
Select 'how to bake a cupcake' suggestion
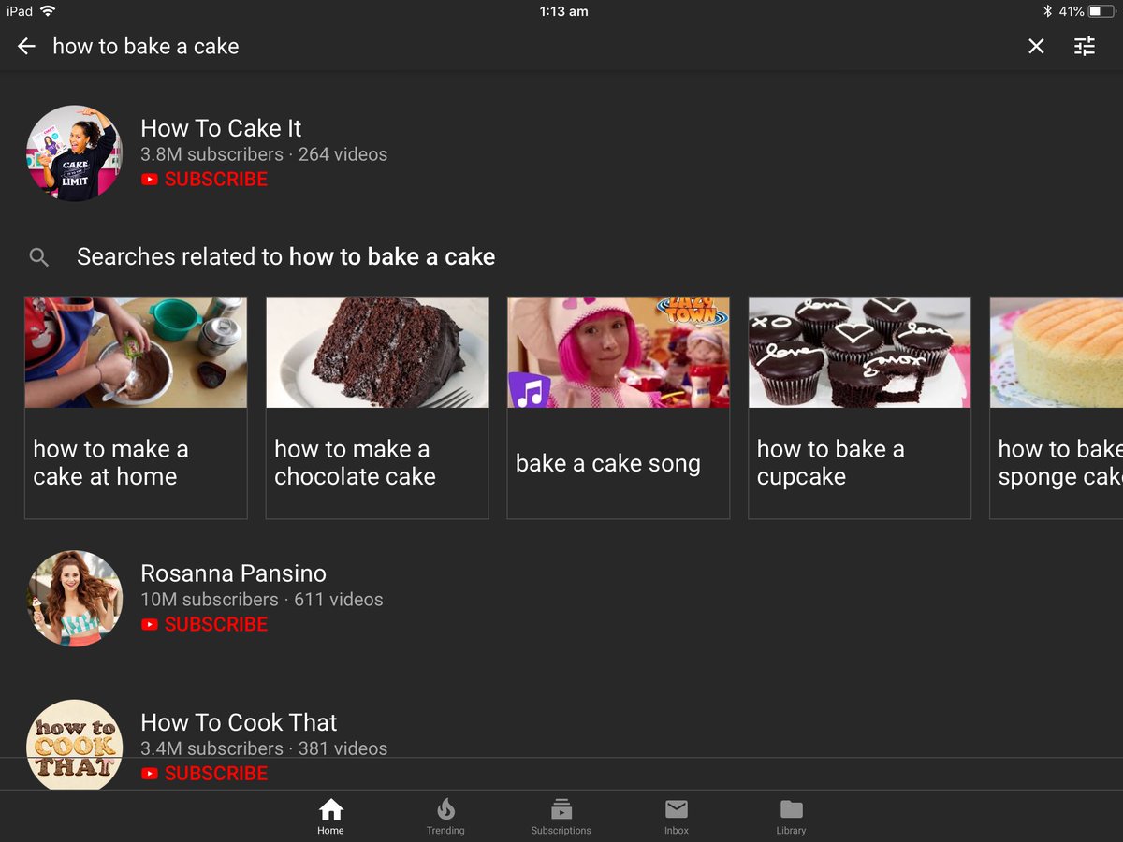click(x=831, y=462)
